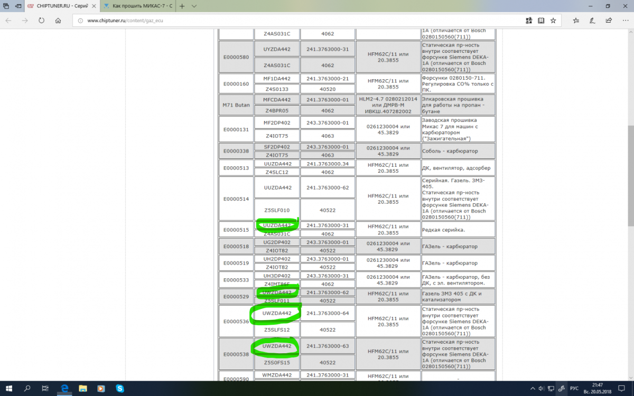
Task: Show site information next to the URL
Action: (x=80, y=21)
